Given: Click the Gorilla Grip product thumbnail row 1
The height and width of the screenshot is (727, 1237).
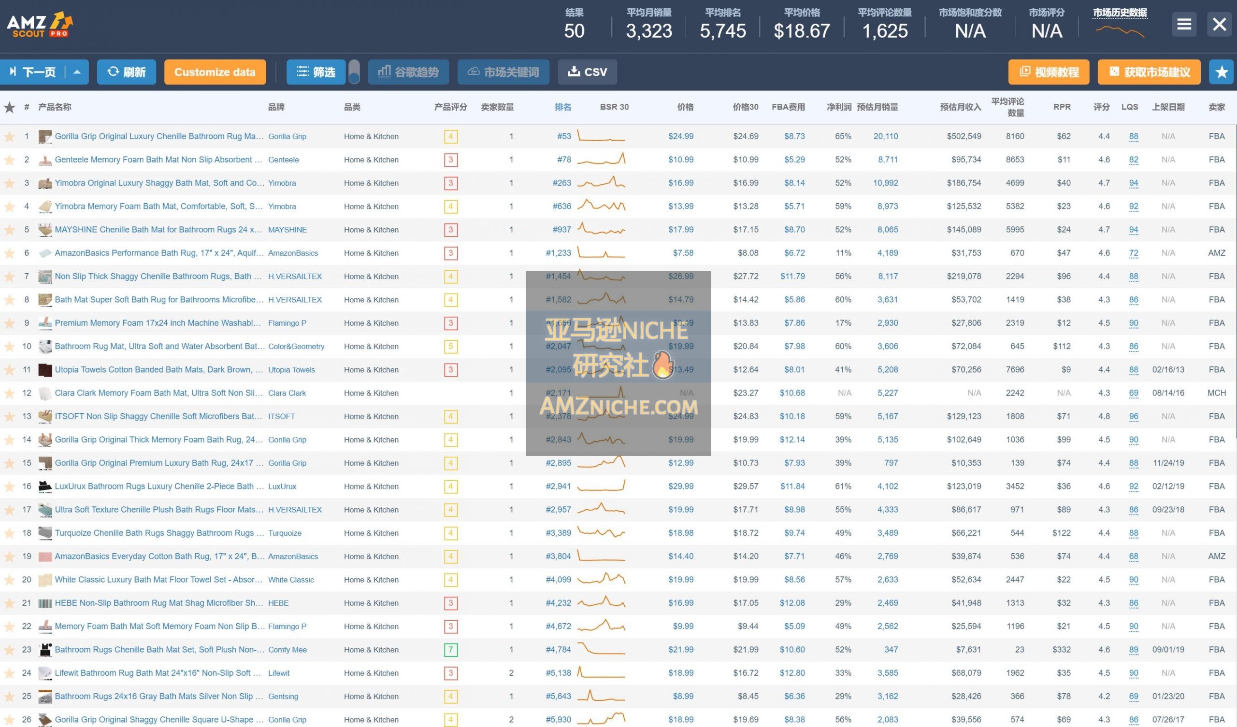Looking at the screenshot, I should click(x=45, y=137).
